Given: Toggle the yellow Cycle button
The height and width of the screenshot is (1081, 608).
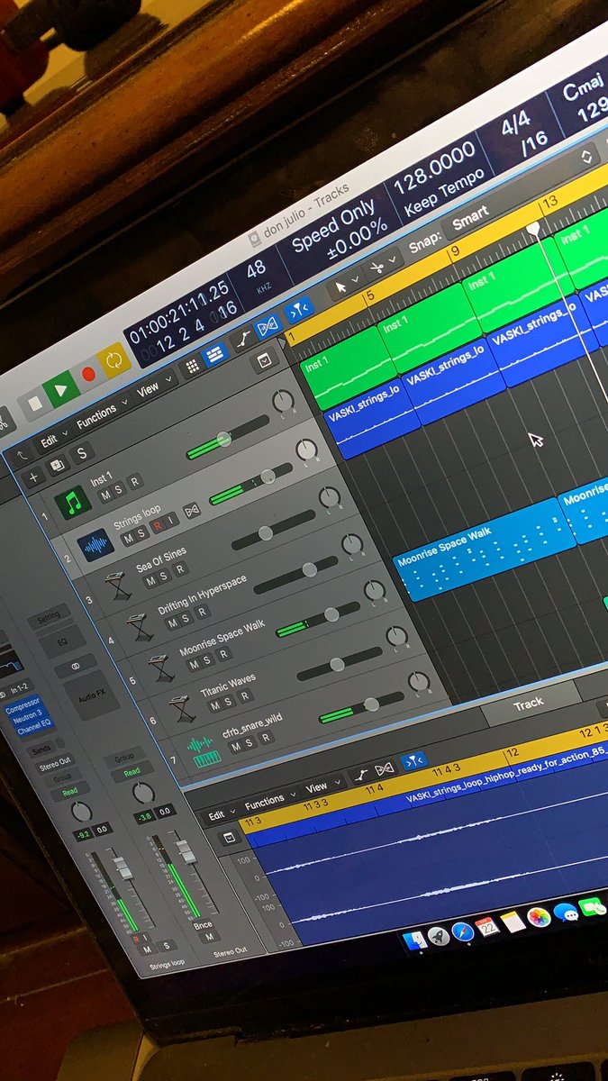Looking at the screenshot, I should point(113,361).
